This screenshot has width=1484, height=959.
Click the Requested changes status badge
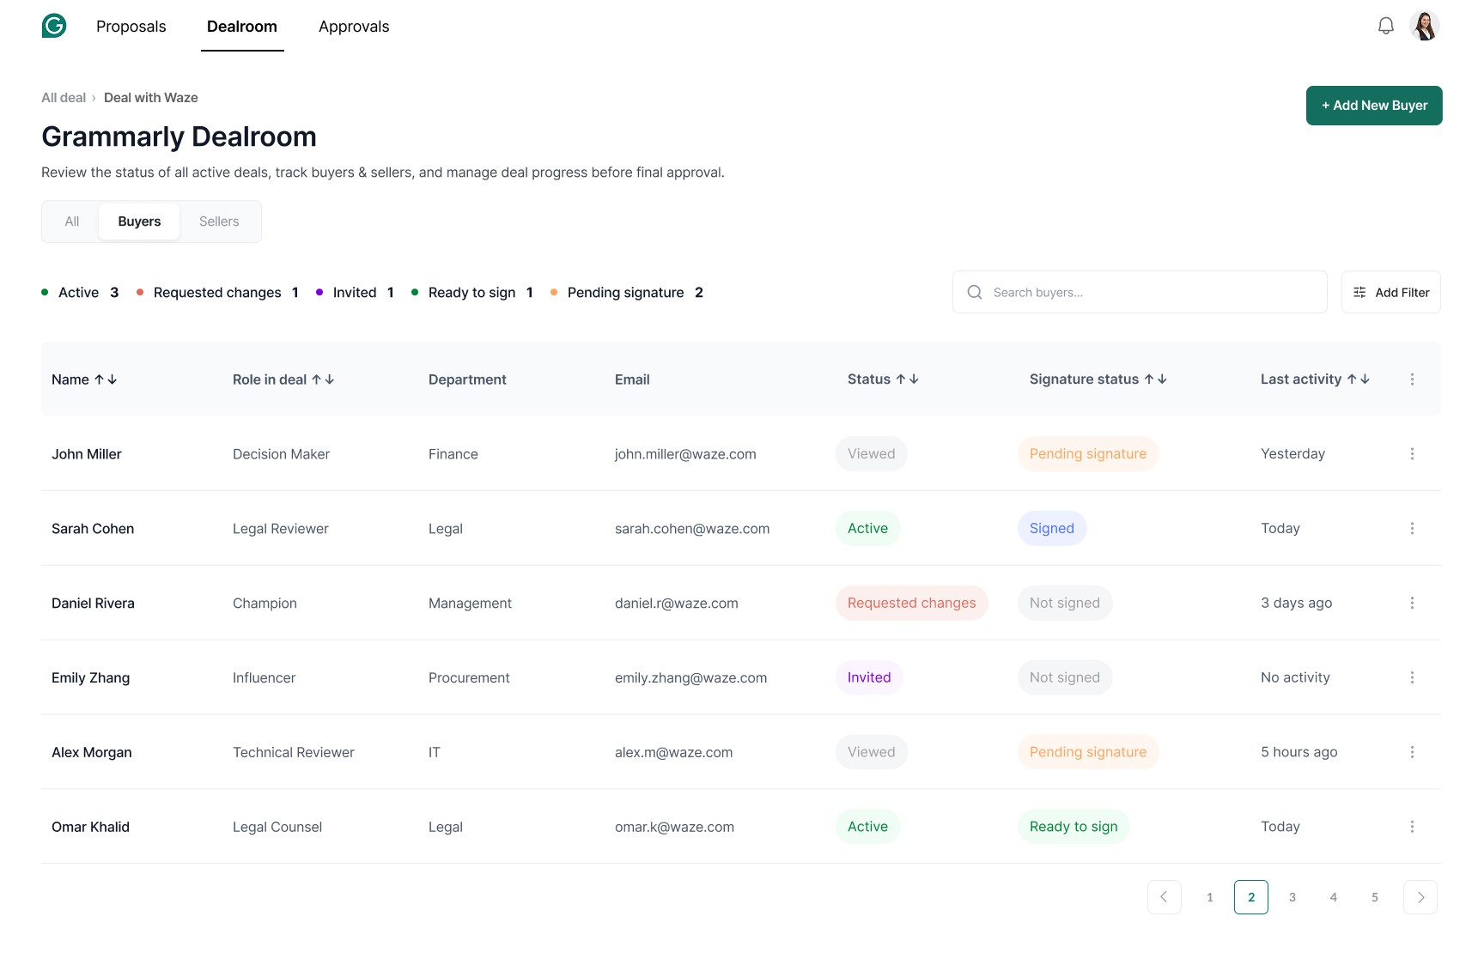tap(912, 603)
